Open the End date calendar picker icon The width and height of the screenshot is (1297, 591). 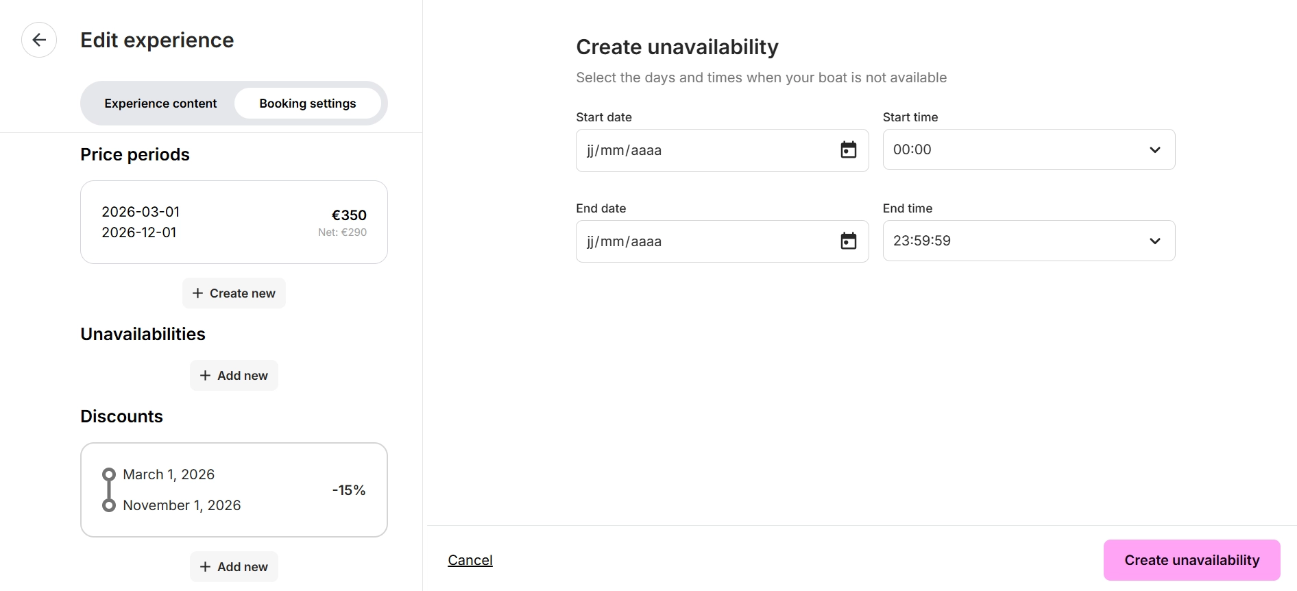848,241
